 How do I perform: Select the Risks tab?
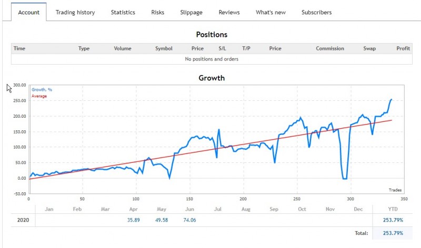pos(157,12)
